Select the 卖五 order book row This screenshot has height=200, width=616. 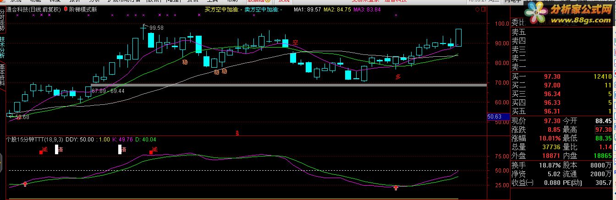563,32
